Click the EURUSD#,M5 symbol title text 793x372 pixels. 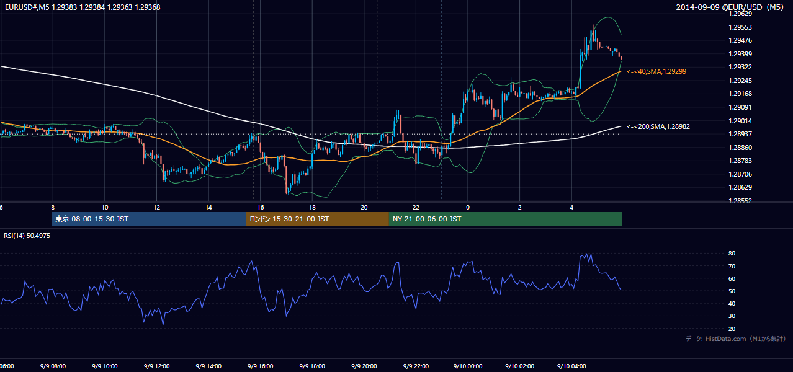27,7
